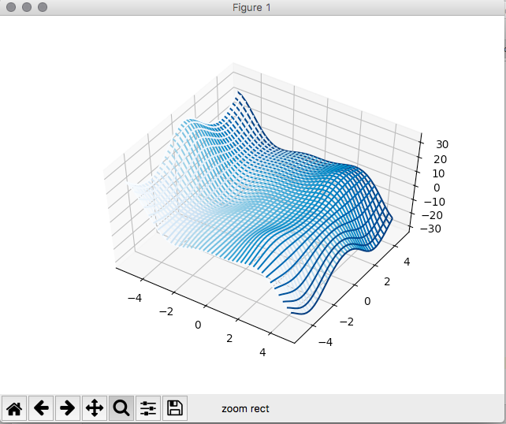506x424 pixels.
Task: Go forward to next view arrow
Action: (68, 408)
